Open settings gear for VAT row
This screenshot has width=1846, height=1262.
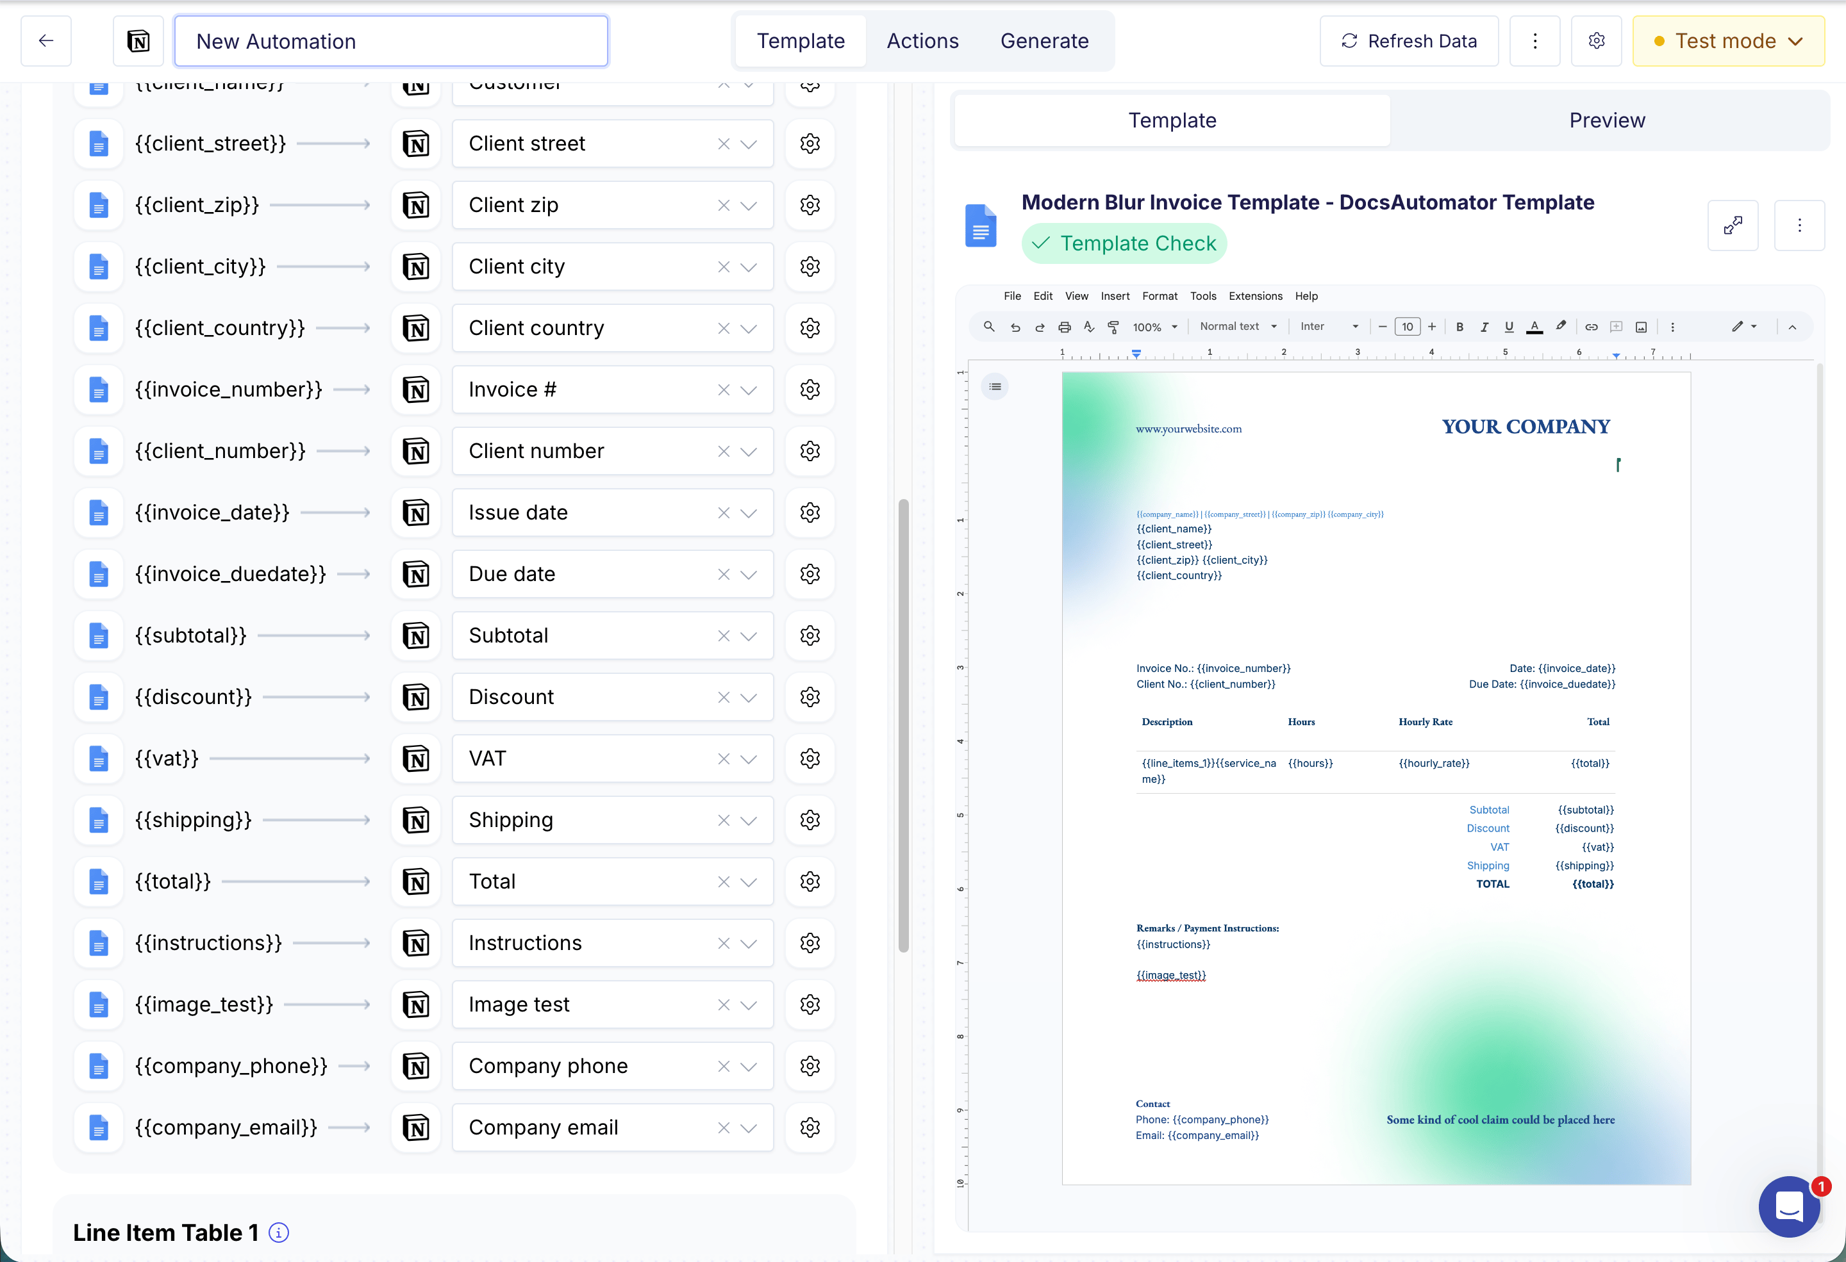810,758
